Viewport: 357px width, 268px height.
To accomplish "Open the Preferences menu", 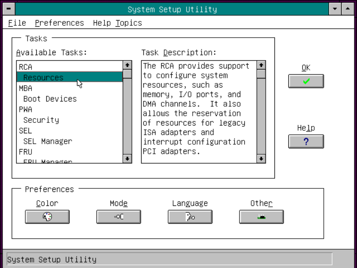I will click(59, 23).
